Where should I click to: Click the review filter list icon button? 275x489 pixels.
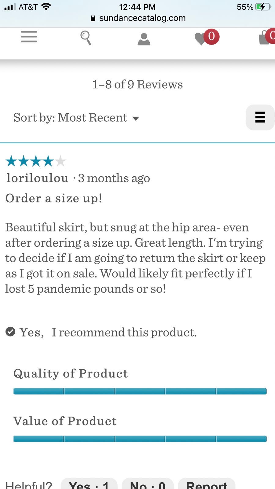[x=260, y=117]
